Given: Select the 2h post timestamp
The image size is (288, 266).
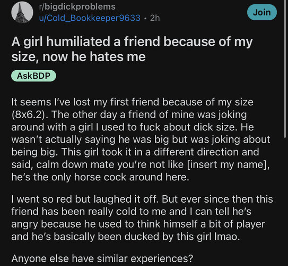Looking at the screenshot, I should [155, 18].
